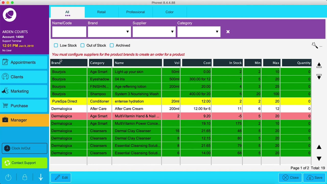Click the down arrow icon in sidebar footer
327x184 pixels.
(x=41, y=177)
